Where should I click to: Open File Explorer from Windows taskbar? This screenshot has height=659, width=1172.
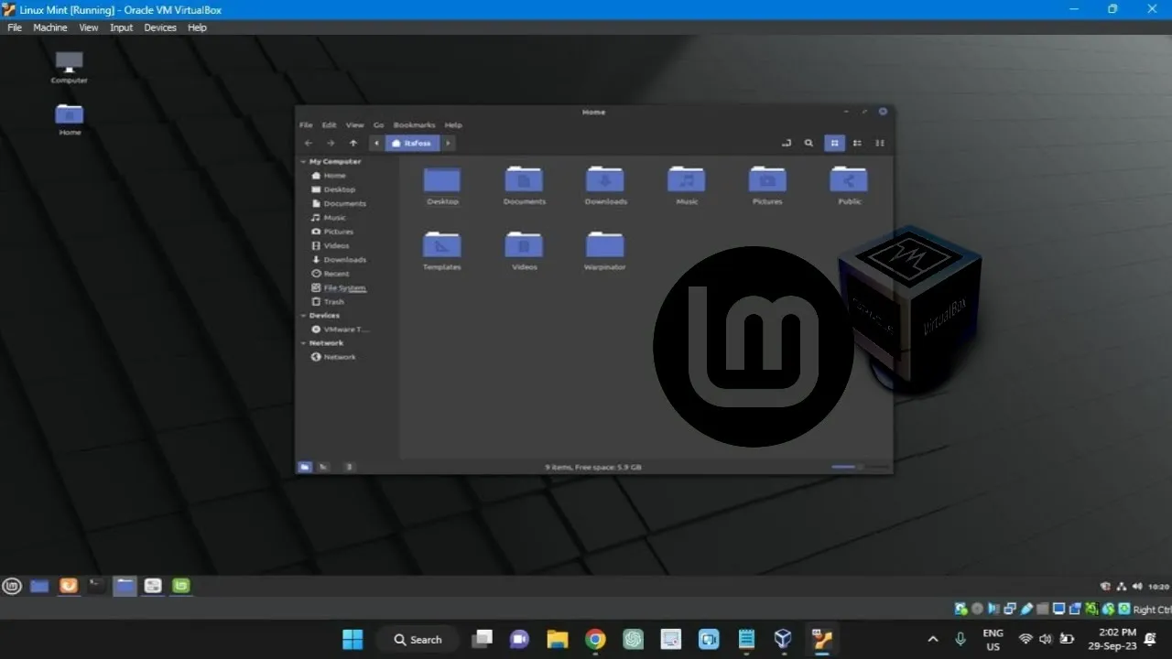pyautogui.click(x=558, y=639)
